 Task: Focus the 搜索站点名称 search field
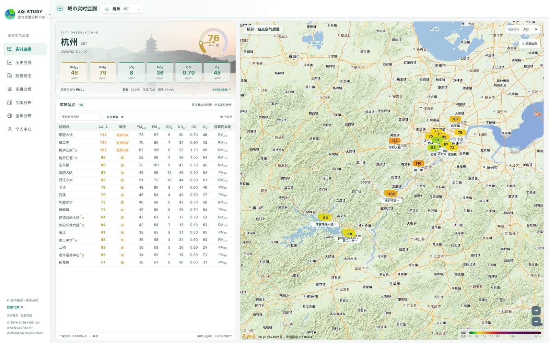(80, 117)
